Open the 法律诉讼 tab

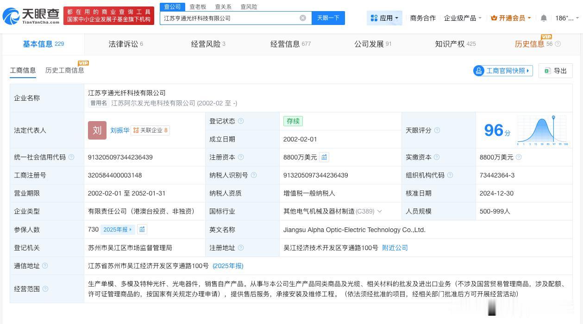tap(125, 44)
